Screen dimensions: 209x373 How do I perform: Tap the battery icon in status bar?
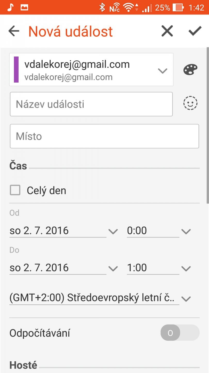click(x=178, y=8)
